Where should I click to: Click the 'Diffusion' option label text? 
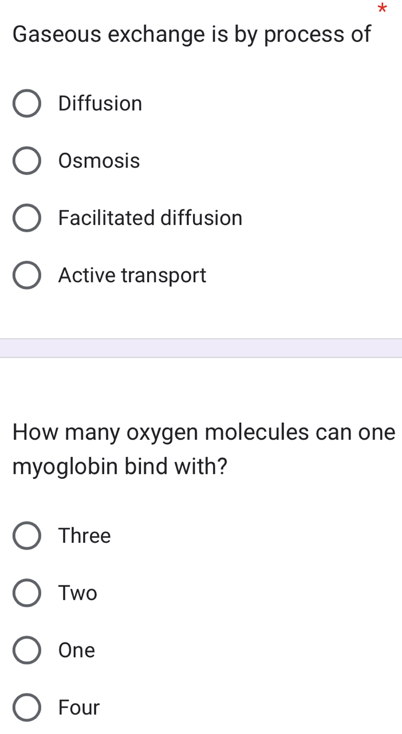coord(100,104)
